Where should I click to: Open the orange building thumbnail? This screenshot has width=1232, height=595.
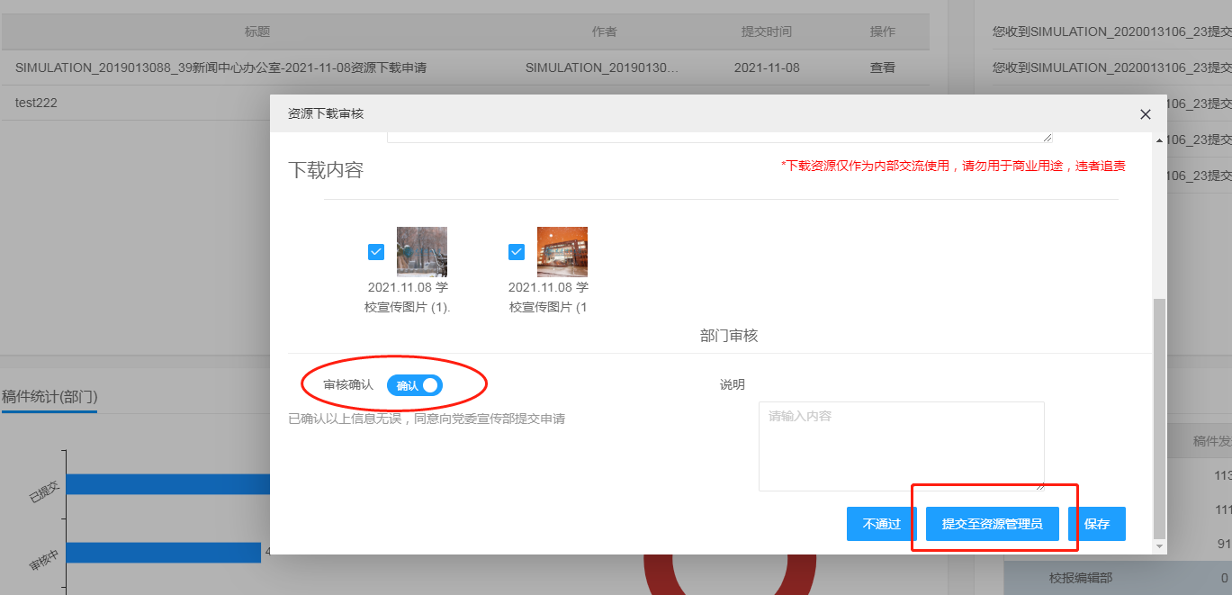point(562,251)
